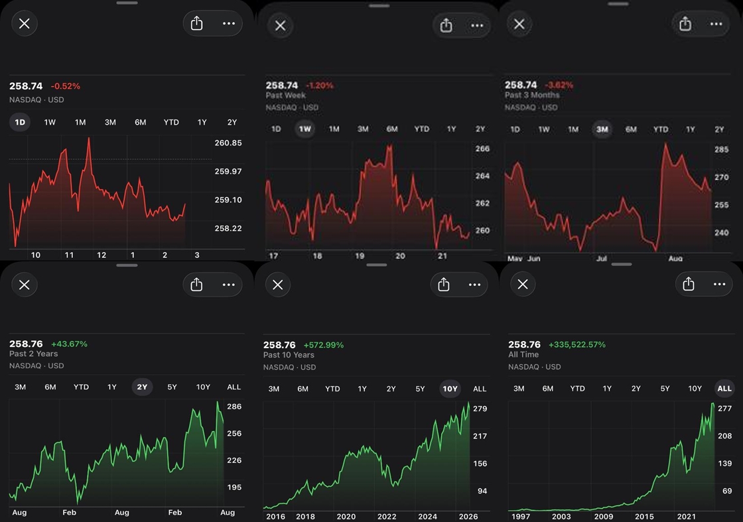Close the Past 2 Years panel
Image resolution: width=743 pixels, height=522 pixels.
[24, 285]
